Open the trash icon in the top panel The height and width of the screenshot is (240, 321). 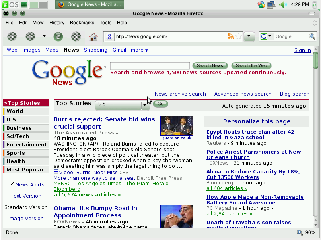(315, 4)
